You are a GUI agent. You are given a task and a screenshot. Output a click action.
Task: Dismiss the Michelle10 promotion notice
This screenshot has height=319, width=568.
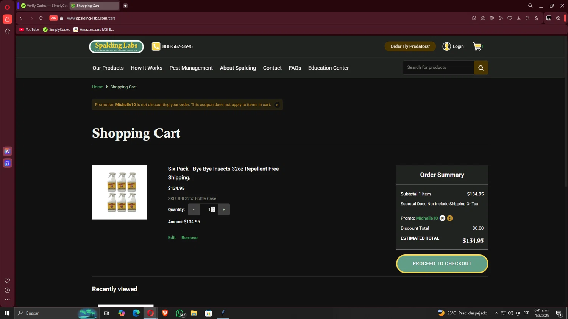coord(277,105)
